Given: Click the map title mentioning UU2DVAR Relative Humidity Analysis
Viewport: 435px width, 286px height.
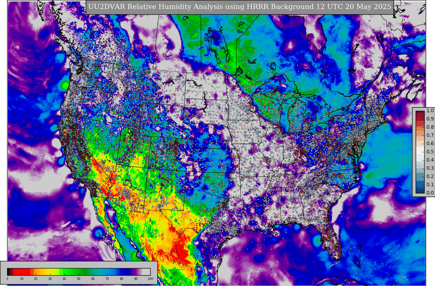Looking at the screenshot, I should [x=240, y=7].
